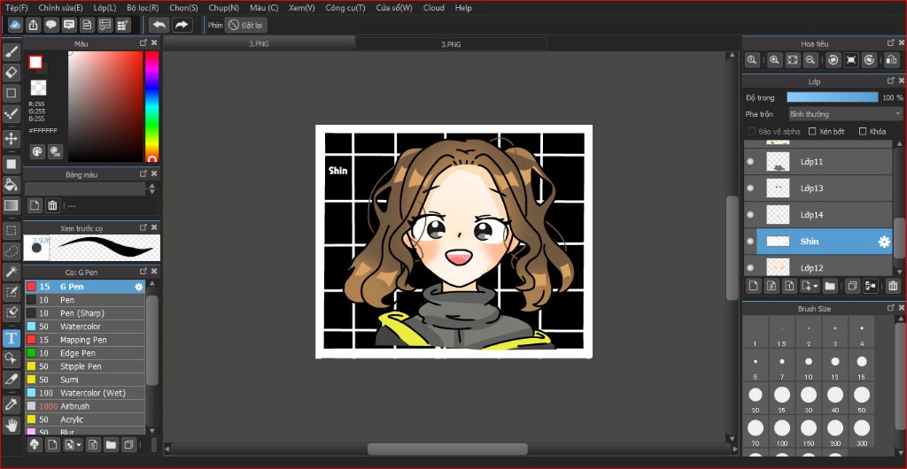The image size is (907, 469).
Task: Select the Brush tool in left toolbar
Action: click(11, 52)
